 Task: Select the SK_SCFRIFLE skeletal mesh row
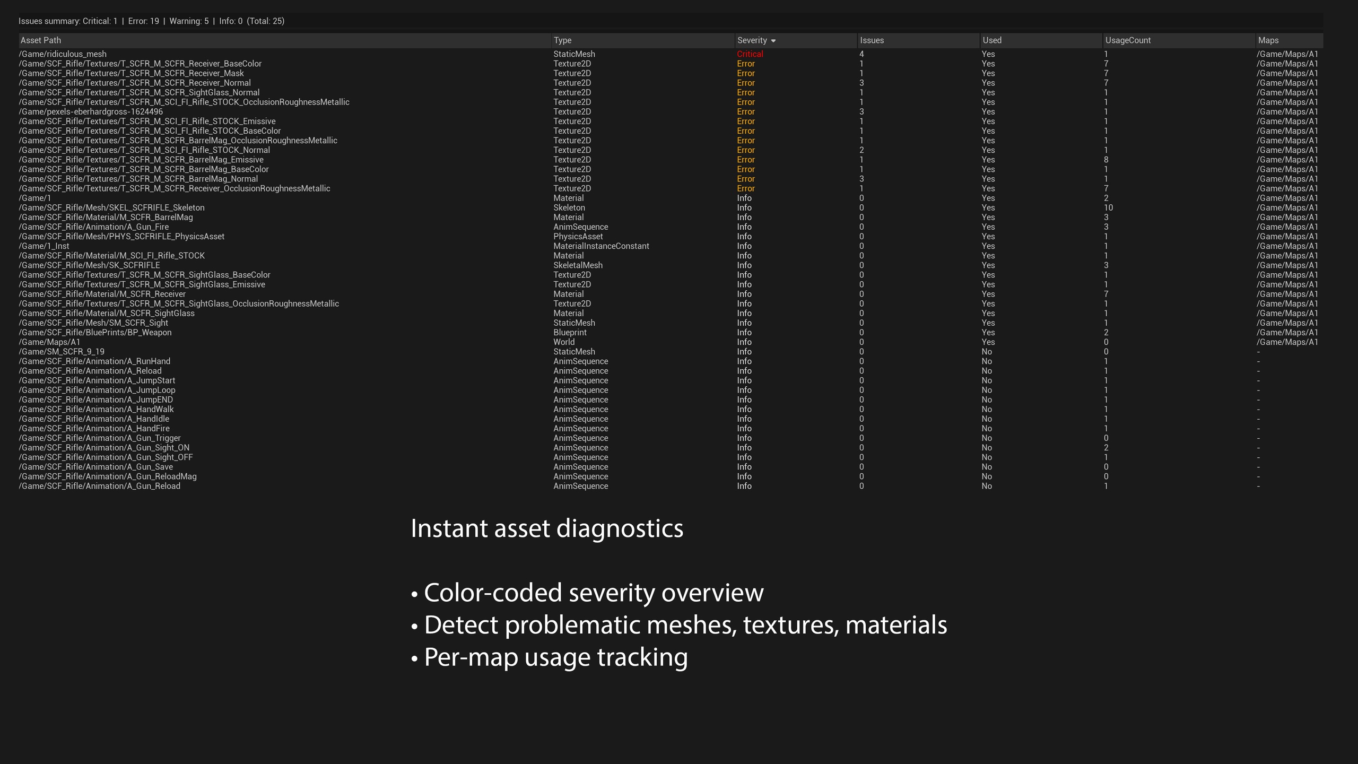click(671, 265)
